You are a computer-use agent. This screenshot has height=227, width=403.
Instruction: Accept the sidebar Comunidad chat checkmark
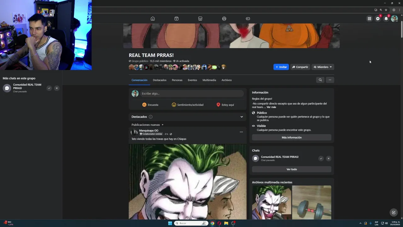tap(49, 88)
